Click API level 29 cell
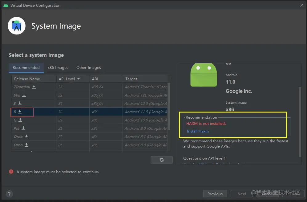The height and width of the screenshot is (202, 307). [73, 120]
